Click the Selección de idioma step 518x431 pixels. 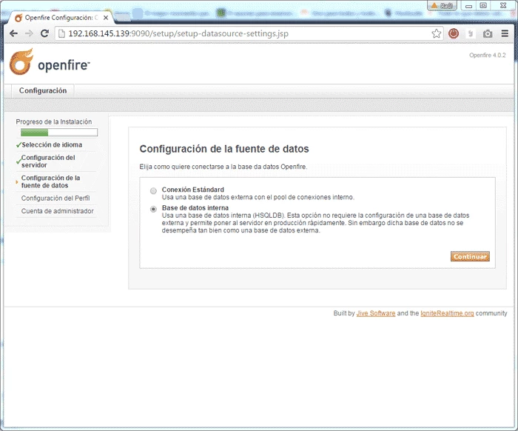click(x=52, y=144)
